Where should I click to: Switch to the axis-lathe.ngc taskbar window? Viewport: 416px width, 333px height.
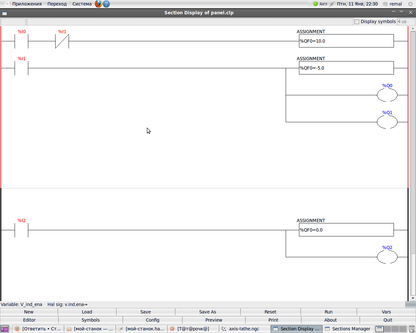[245, 329]
